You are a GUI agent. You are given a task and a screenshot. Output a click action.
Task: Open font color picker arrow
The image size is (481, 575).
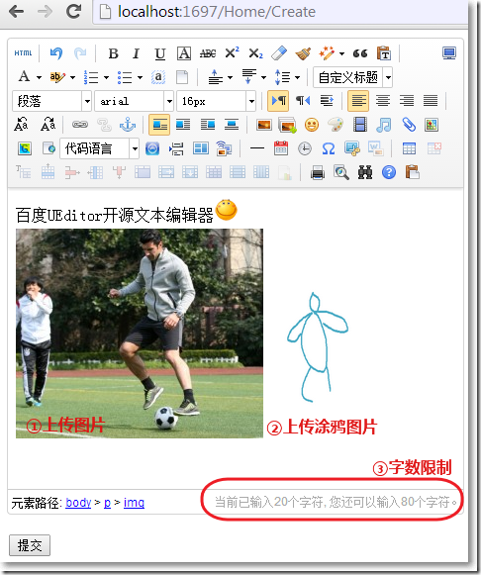[x=39, y=77]
